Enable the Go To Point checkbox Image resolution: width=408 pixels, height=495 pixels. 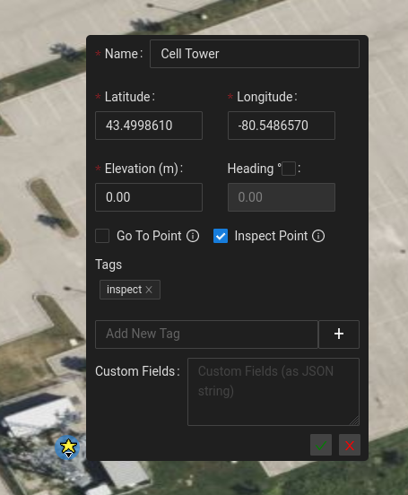tap(102, 236)
